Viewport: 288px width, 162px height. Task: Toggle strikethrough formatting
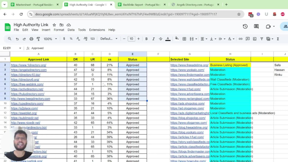pos(160,39)
